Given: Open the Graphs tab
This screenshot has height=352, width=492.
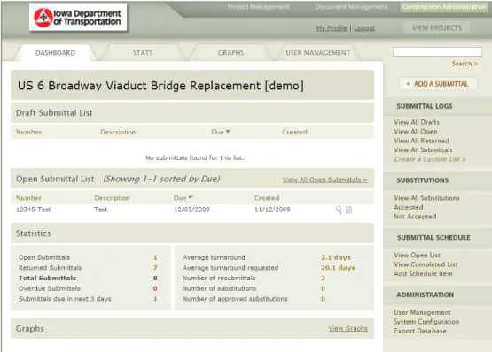Looking at the screenshot, I should pos(230,53).
